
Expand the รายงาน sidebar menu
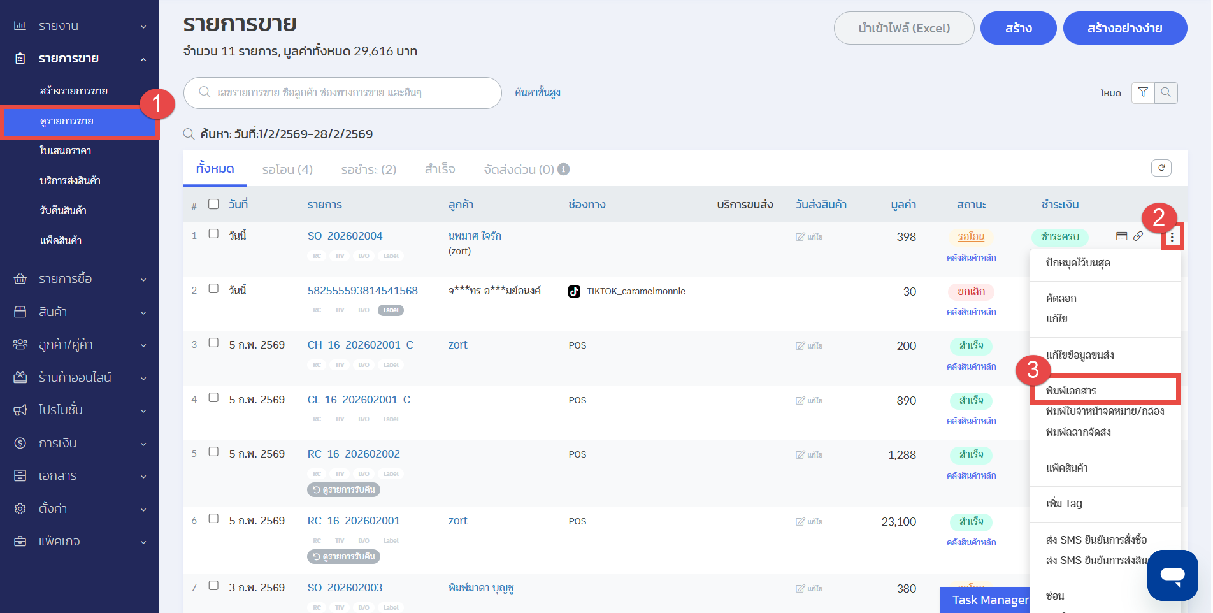(80, 26)
